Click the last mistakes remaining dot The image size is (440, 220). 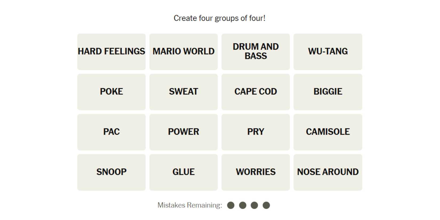[x=266, y=205]
